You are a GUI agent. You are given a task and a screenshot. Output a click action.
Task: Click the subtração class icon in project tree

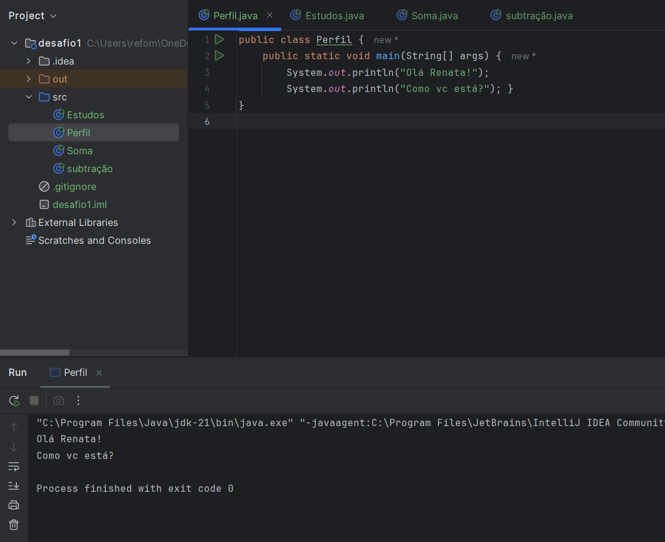coord(59,169)
